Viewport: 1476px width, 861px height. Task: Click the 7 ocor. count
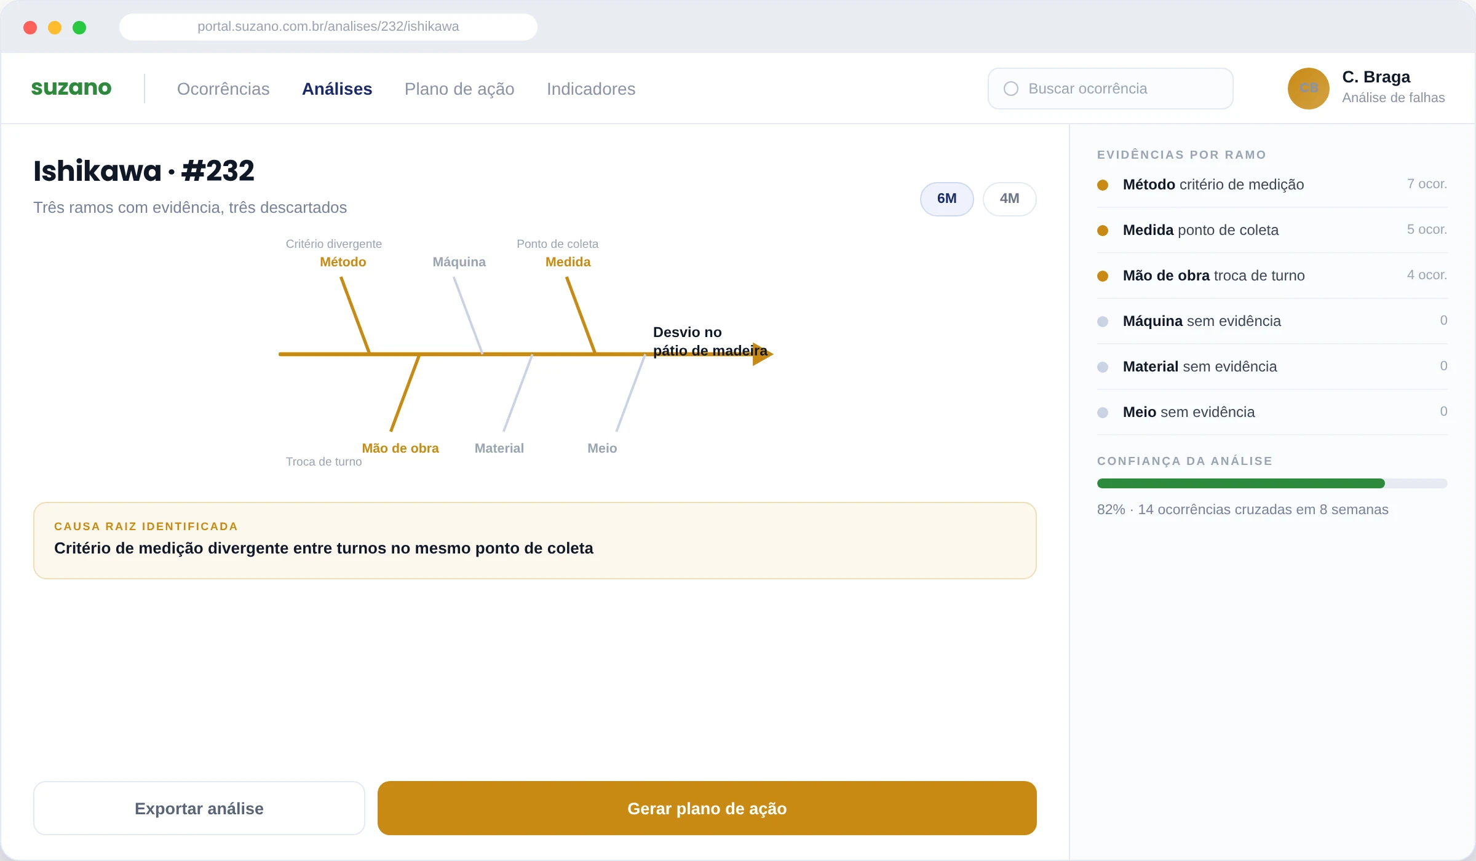click(x=1427, y=184)
